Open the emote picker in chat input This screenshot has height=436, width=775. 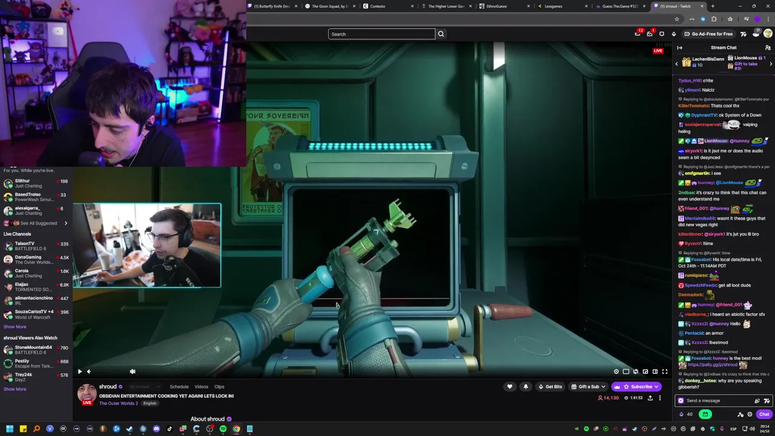[767, 400]
